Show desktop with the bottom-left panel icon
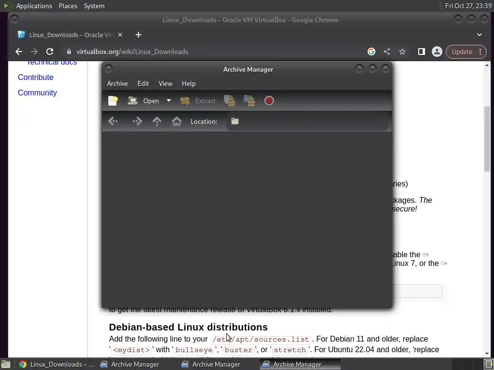Image resolution: width=494 pixels, height=370 pixels. 5,364
